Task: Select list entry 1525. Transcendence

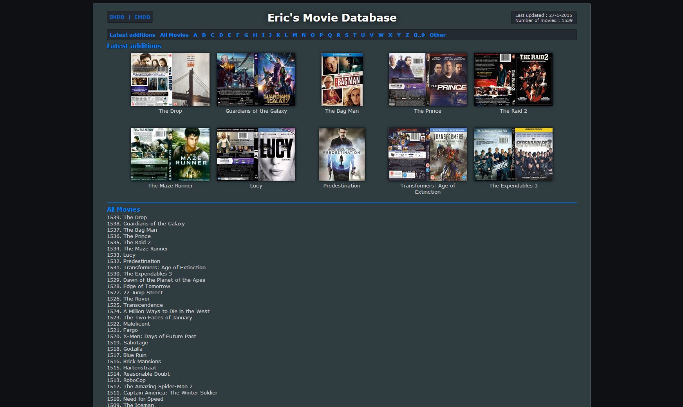Action: tap(135, 305)
